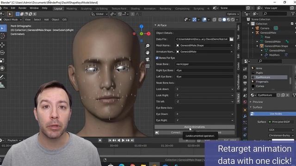Switch orthographic/perspective grid icon
296x166 pixels.
point(148,66)
